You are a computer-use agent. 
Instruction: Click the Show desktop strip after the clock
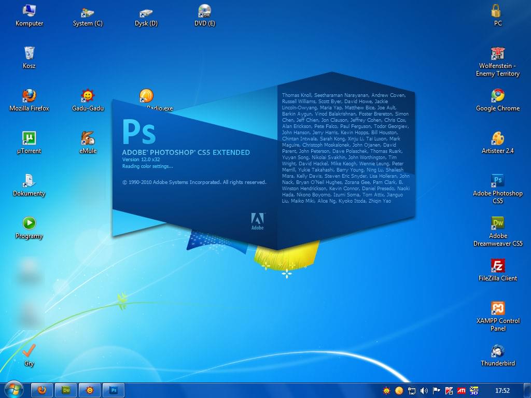coord(527,391)
